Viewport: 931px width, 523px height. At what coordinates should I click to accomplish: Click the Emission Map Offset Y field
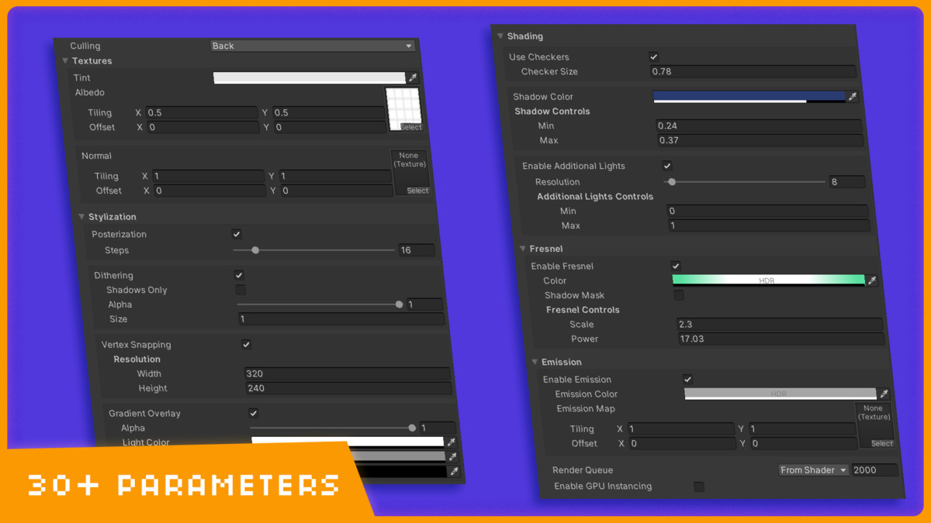coord(804,444)
